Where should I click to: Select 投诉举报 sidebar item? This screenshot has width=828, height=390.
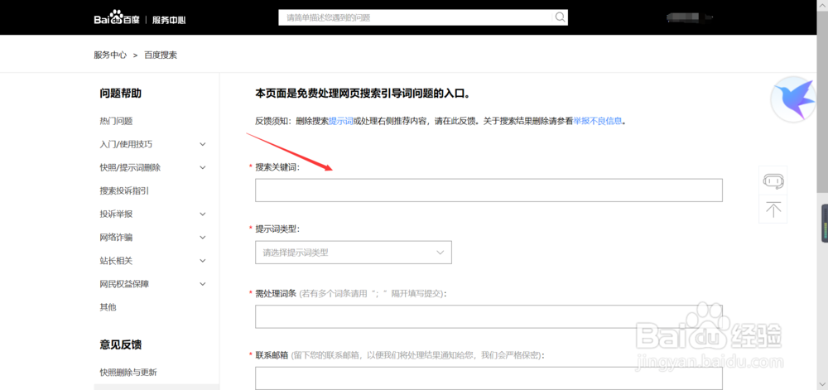coord(116,214)
